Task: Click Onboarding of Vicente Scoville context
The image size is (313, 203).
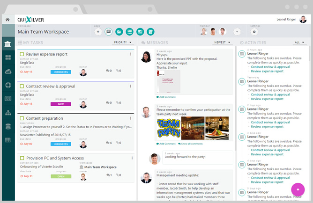Action: (42, 167)
